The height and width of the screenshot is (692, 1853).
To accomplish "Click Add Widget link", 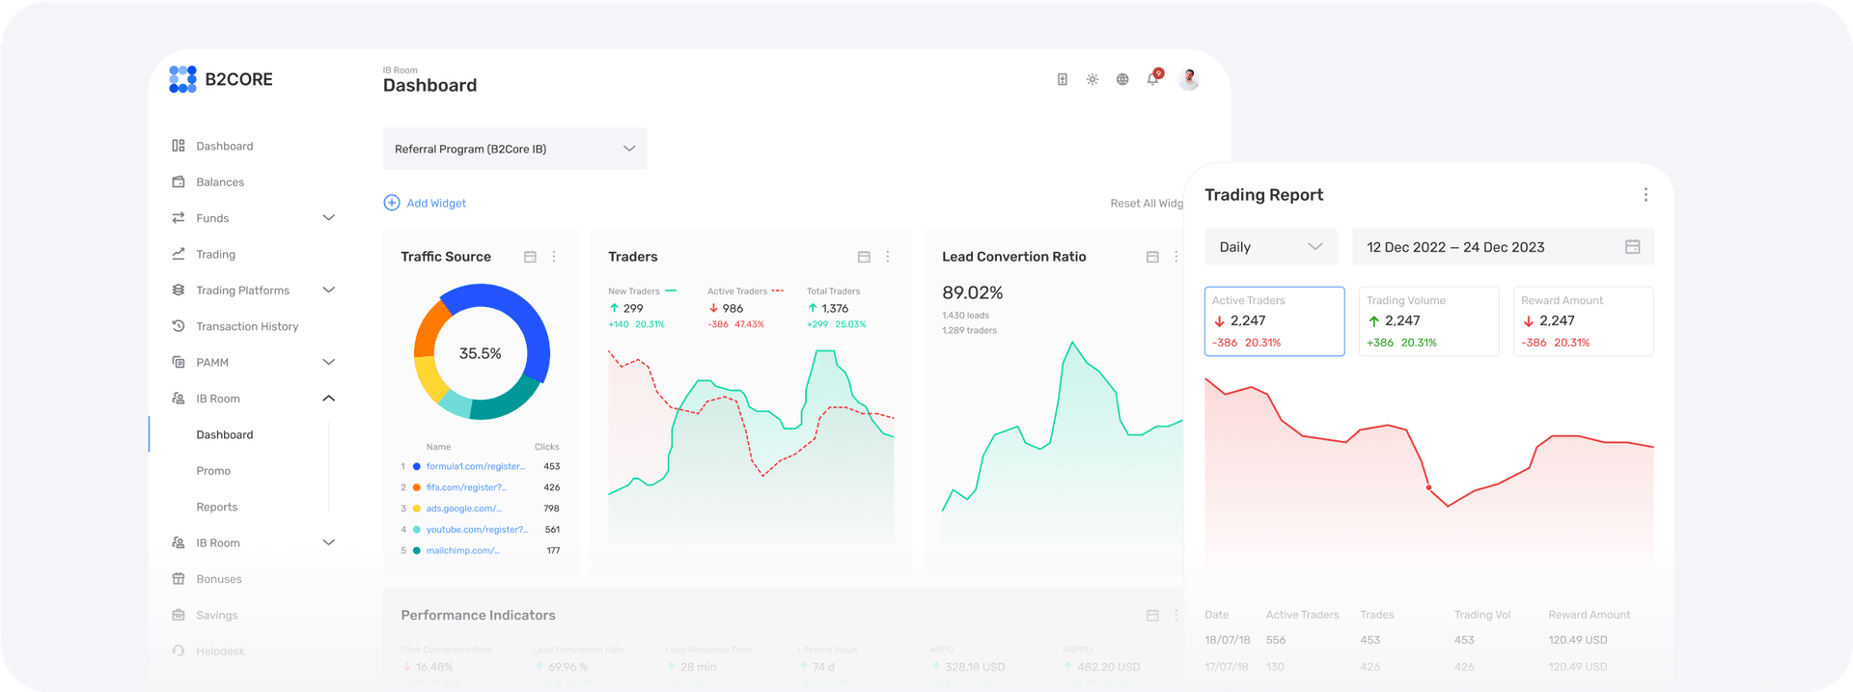I will point(425,203).
